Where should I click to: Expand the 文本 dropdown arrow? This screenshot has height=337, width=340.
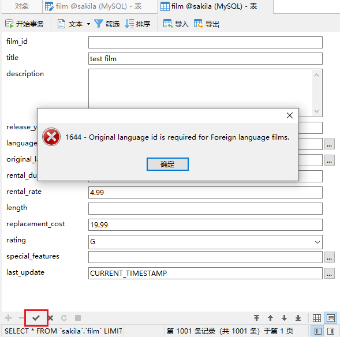pyautogui.click(x=88, y=24)
